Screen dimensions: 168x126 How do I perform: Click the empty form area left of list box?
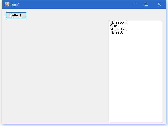tap(70, 70)
